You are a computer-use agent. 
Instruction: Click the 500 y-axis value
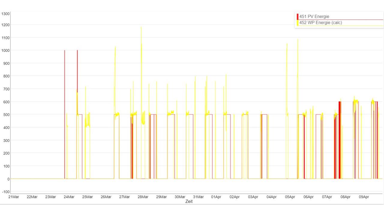click(x=7, y=115)
